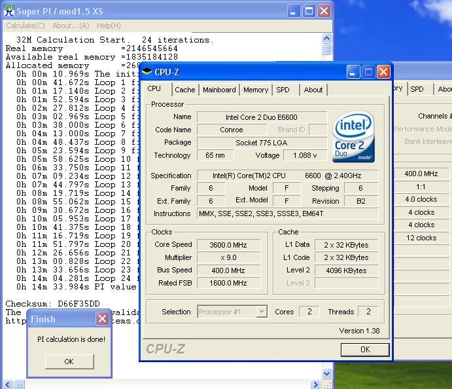
Task: Click the Real memory =2146545664 line
Action: 92,48
